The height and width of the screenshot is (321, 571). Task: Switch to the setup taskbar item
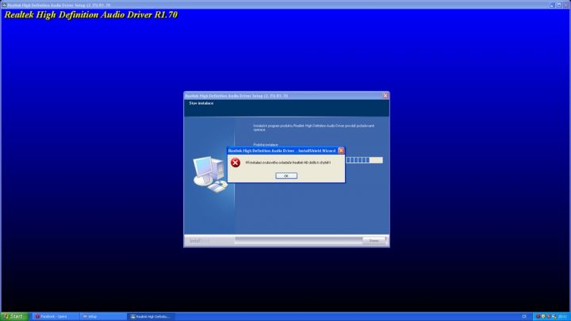102,316
